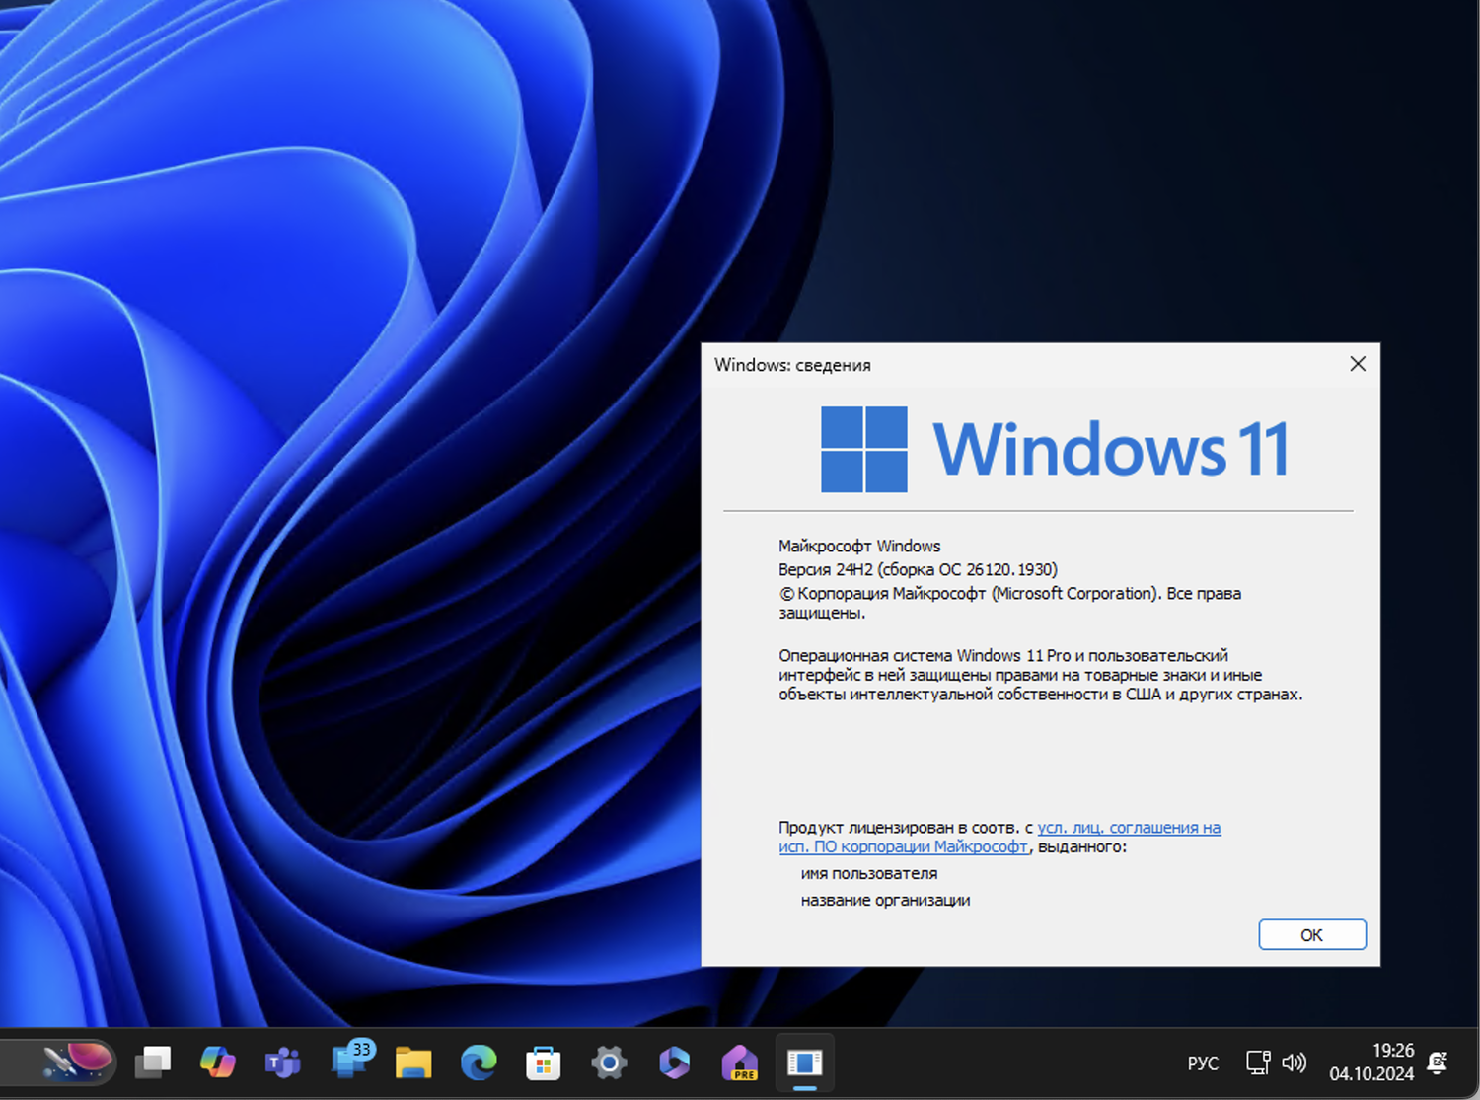Open Task View from the taskbar

[x=153, y=1063]
